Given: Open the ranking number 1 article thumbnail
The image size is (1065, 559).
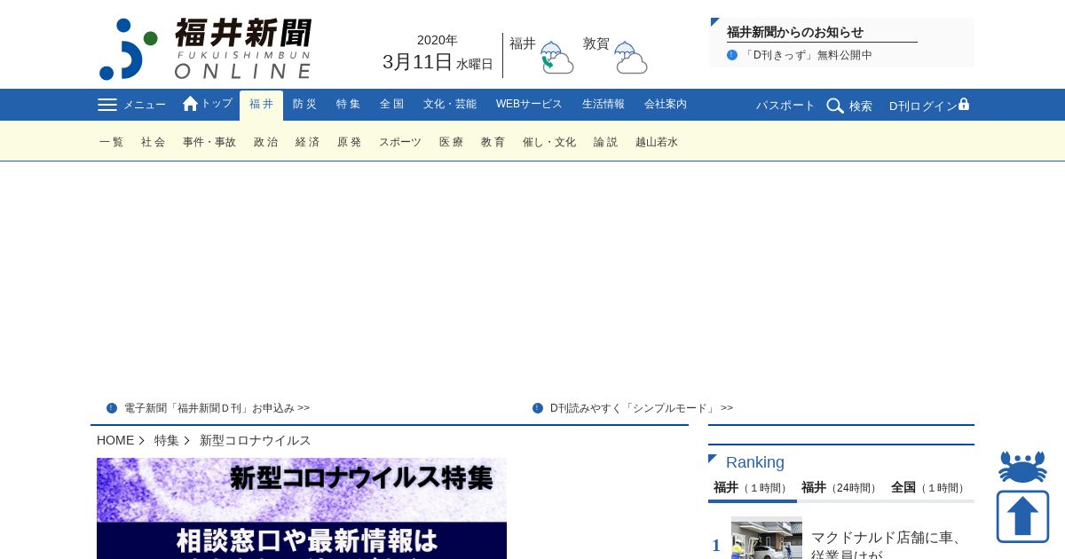Looking at the screenshot, I should click(x=767, y=538).
